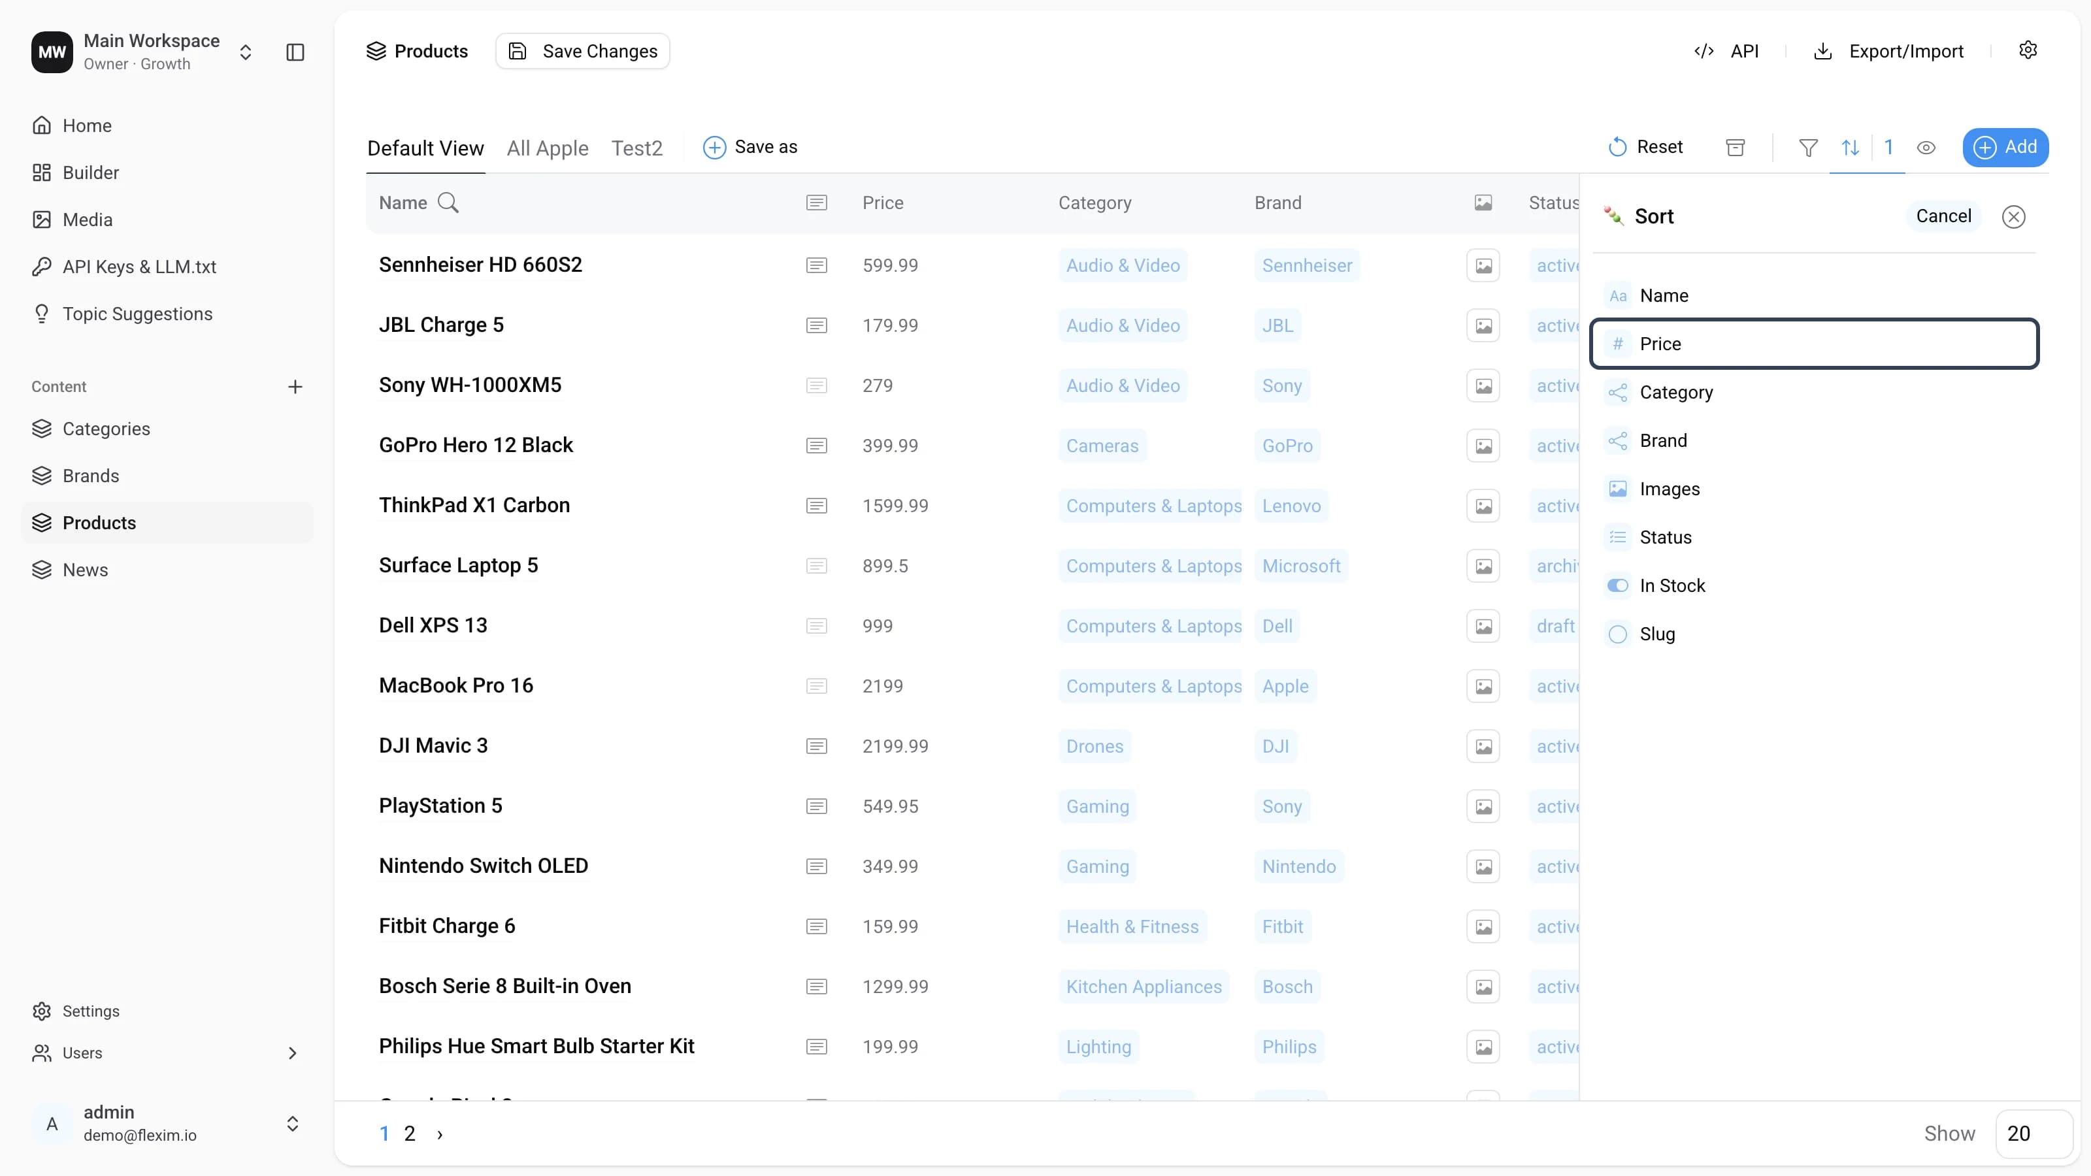This screenshot has height=1176, width=2091.
Task: Open the Test2 view tab
Action: [x=637, y=148]
